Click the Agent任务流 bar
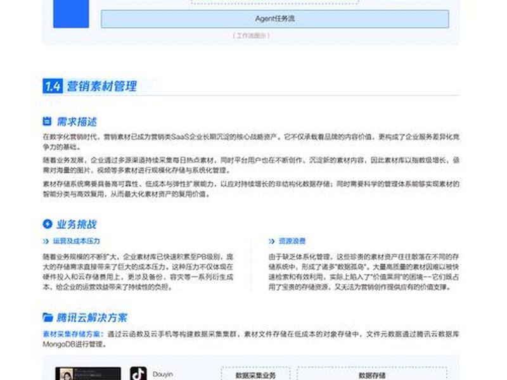This screenshot has height=380, width=507. point(275,19)
